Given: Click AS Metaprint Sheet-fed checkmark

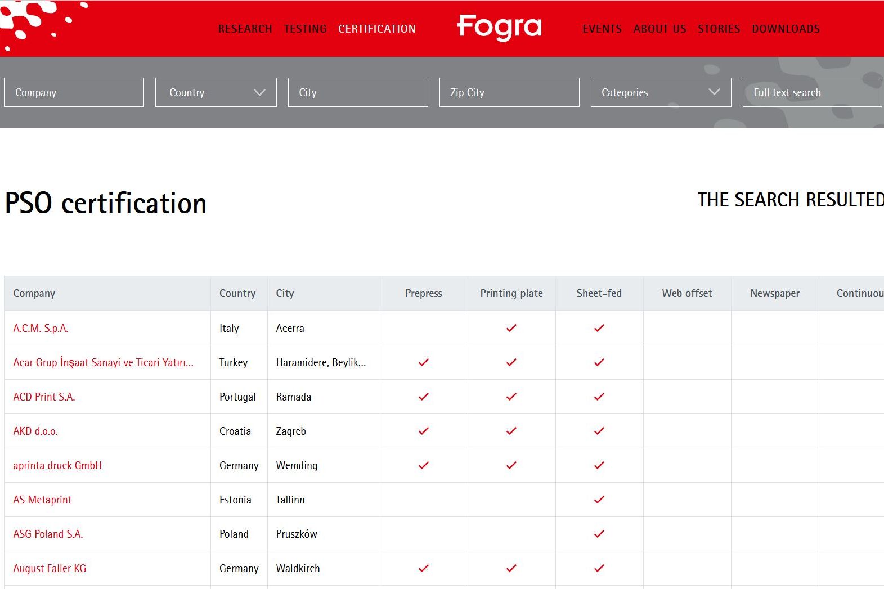Looking at the screenshot, I should 599,500.
